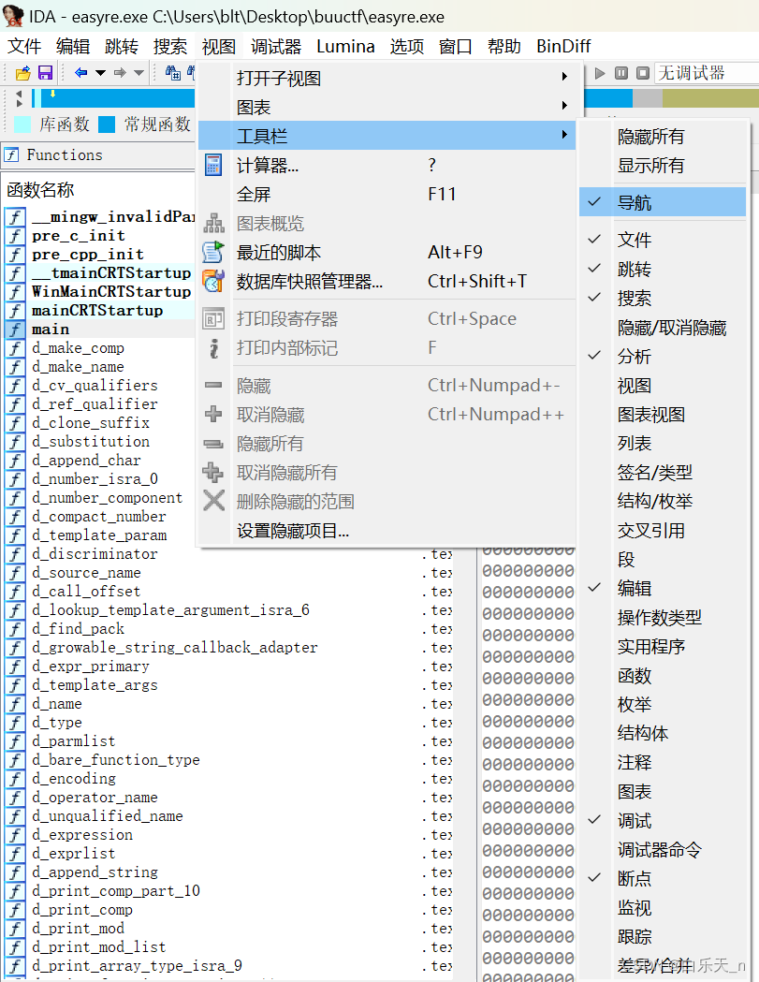Image resolution: width=759 pixels, height=982 pixels.
Task: Click the snapshot manager icon beside 数据库快照管理器
Action: pyautogui.click(x=212, y=280)
